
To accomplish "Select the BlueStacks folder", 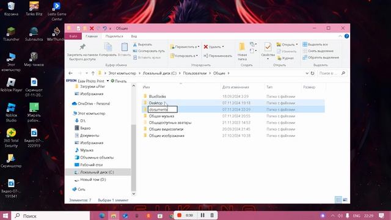I will pos(157,97).
